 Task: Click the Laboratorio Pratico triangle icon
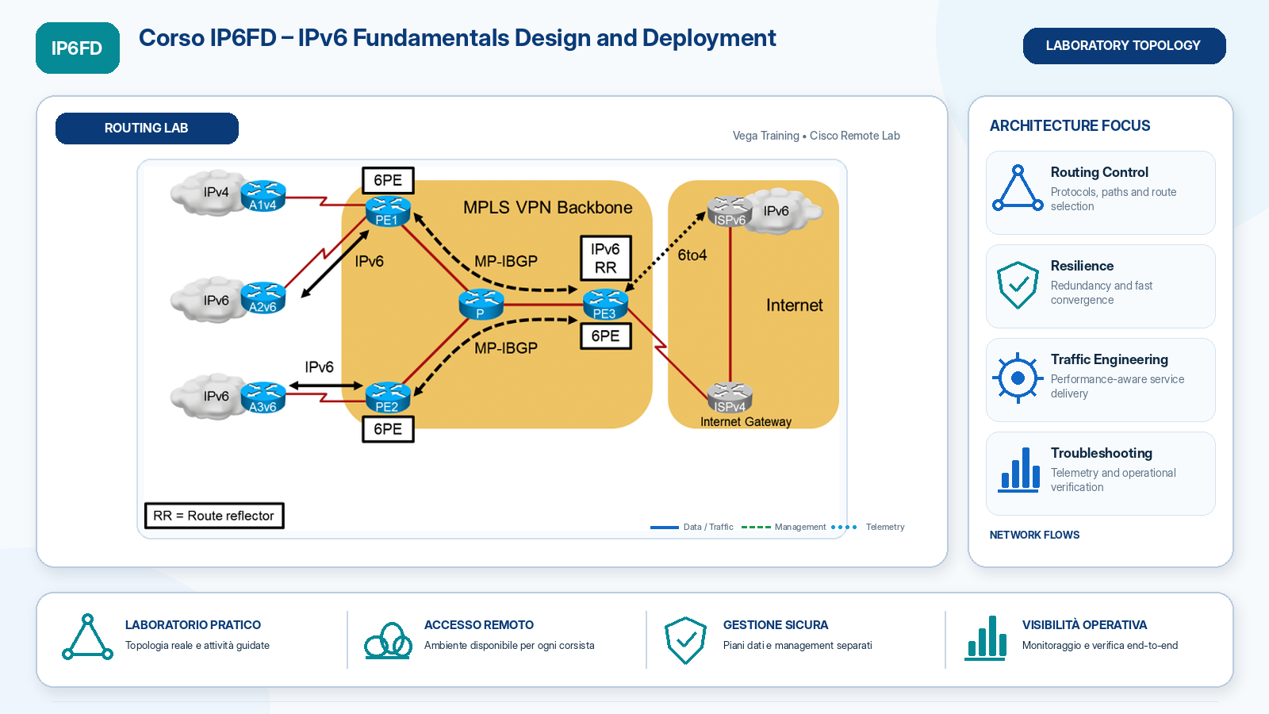pyautogui.click(x=87, y=637)
